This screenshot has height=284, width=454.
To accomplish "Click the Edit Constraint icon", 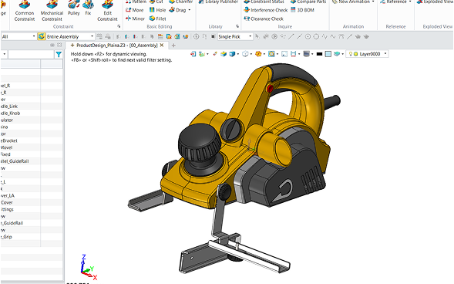I will click(x=107, y=11).
